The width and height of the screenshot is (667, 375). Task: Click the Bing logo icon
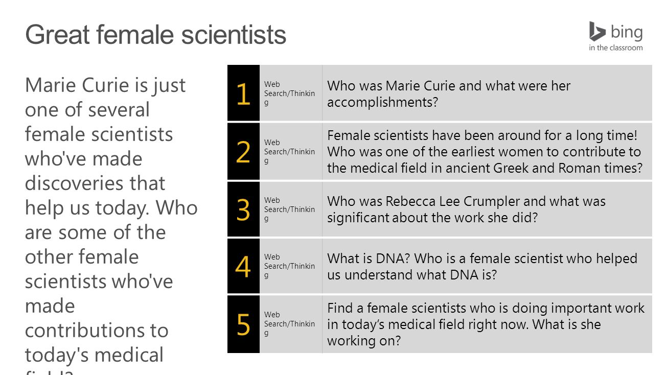click(x=597, y=31)
